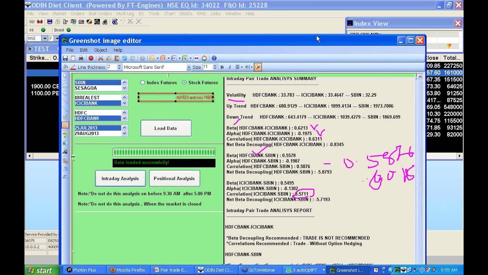Image resolution: width=488 pixels, height=275 pixels.
Task: Click the line color pencil icon
Action: pyautogui.click(x=73, y=67)
